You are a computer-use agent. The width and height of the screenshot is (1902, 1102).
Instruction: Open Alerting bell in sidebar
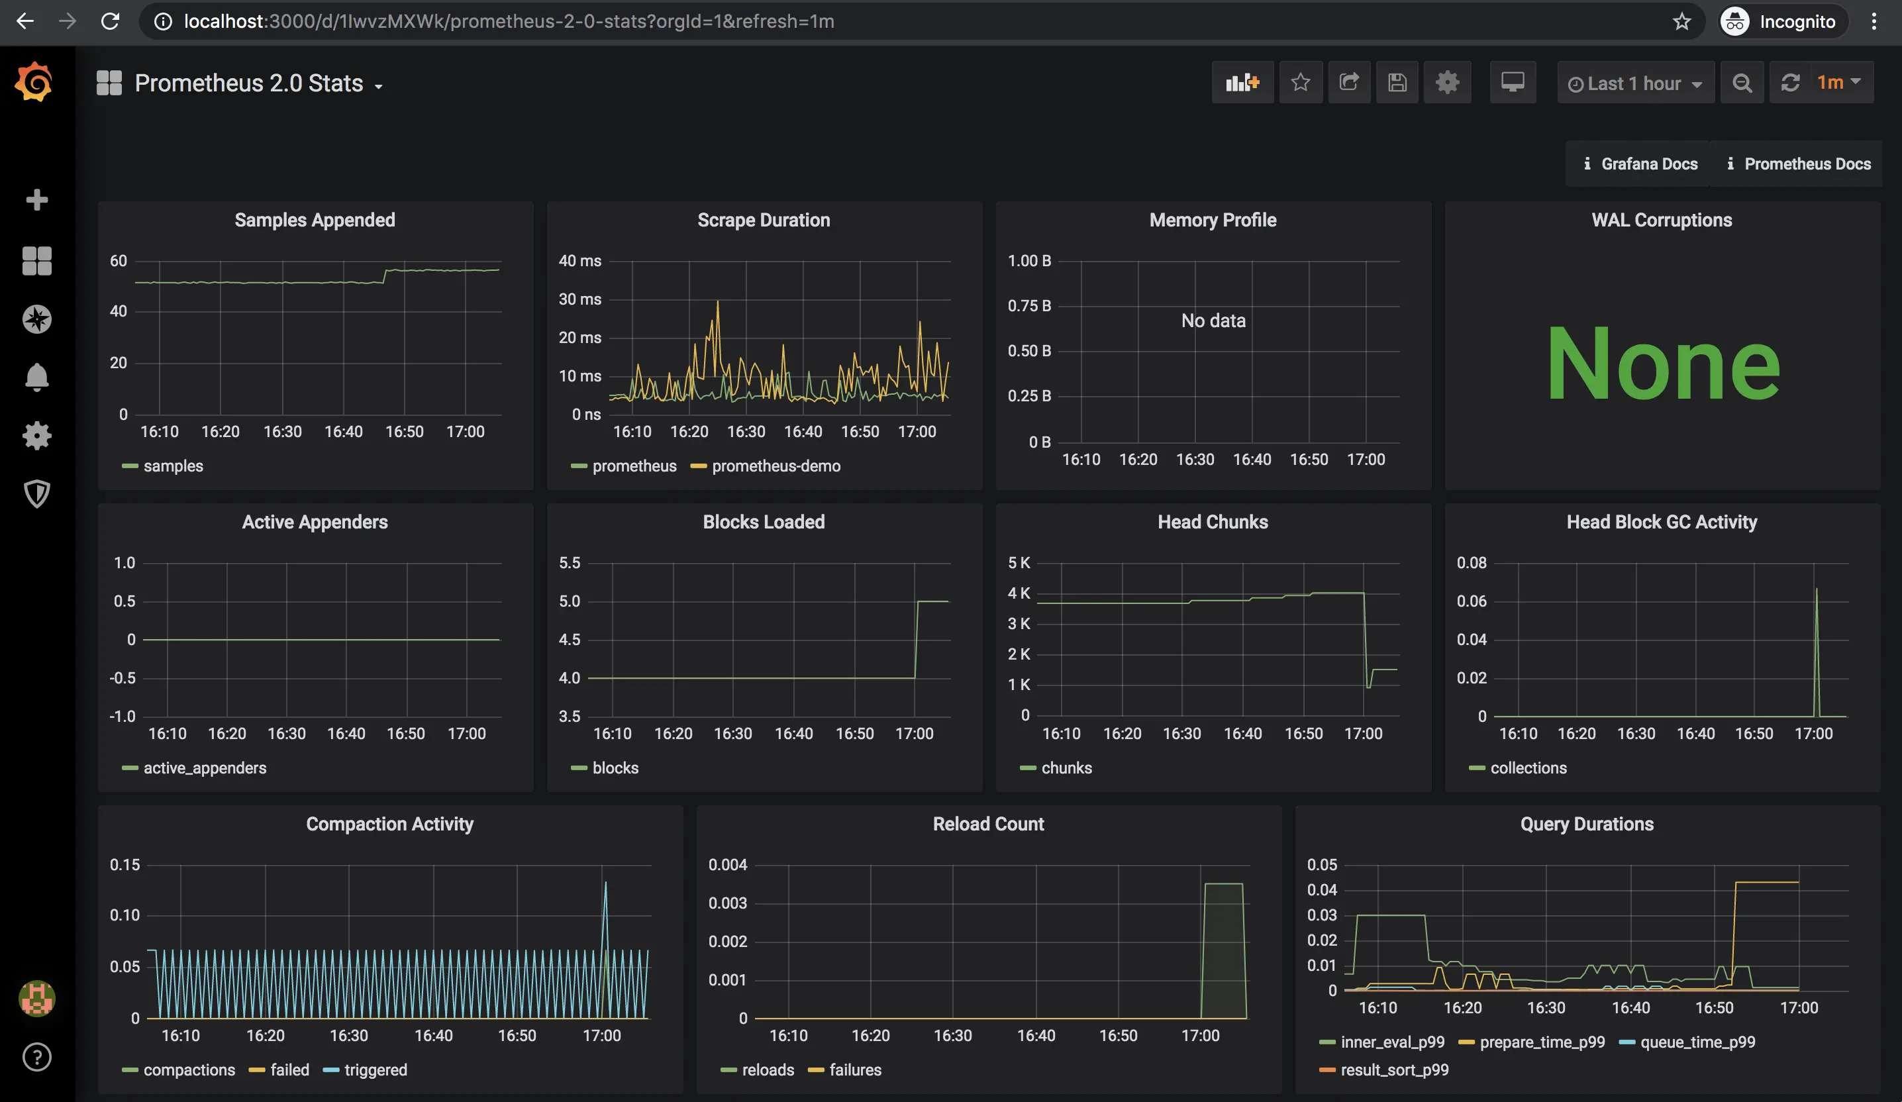click(37, 377)
